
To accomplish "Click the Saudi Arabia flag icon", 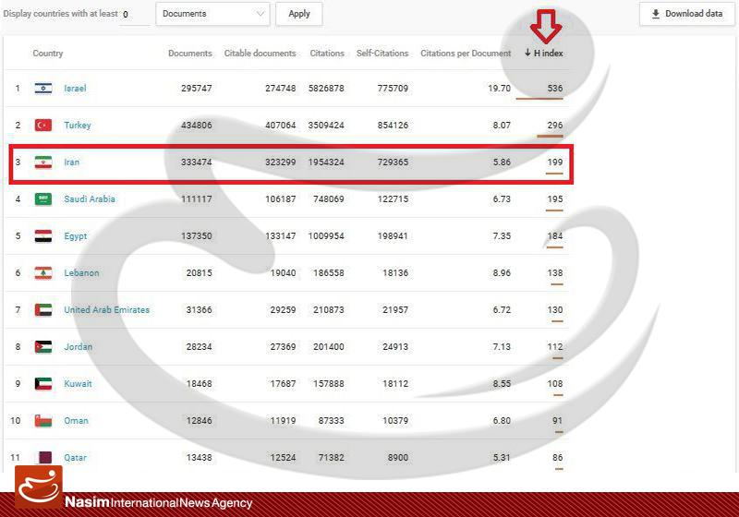I will point(43,199).
